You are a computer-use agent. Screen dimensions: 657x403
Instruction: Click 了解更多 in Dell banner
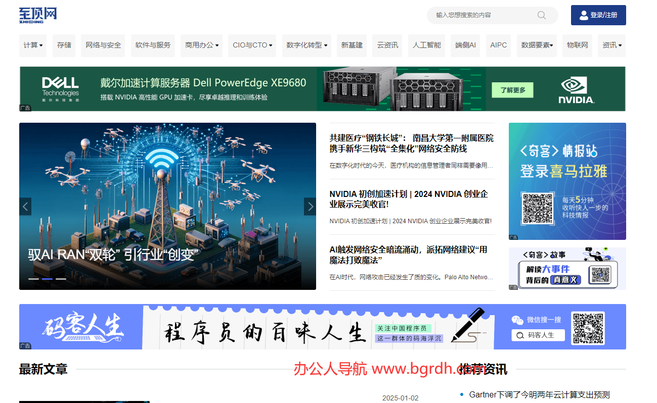(512, 90)
